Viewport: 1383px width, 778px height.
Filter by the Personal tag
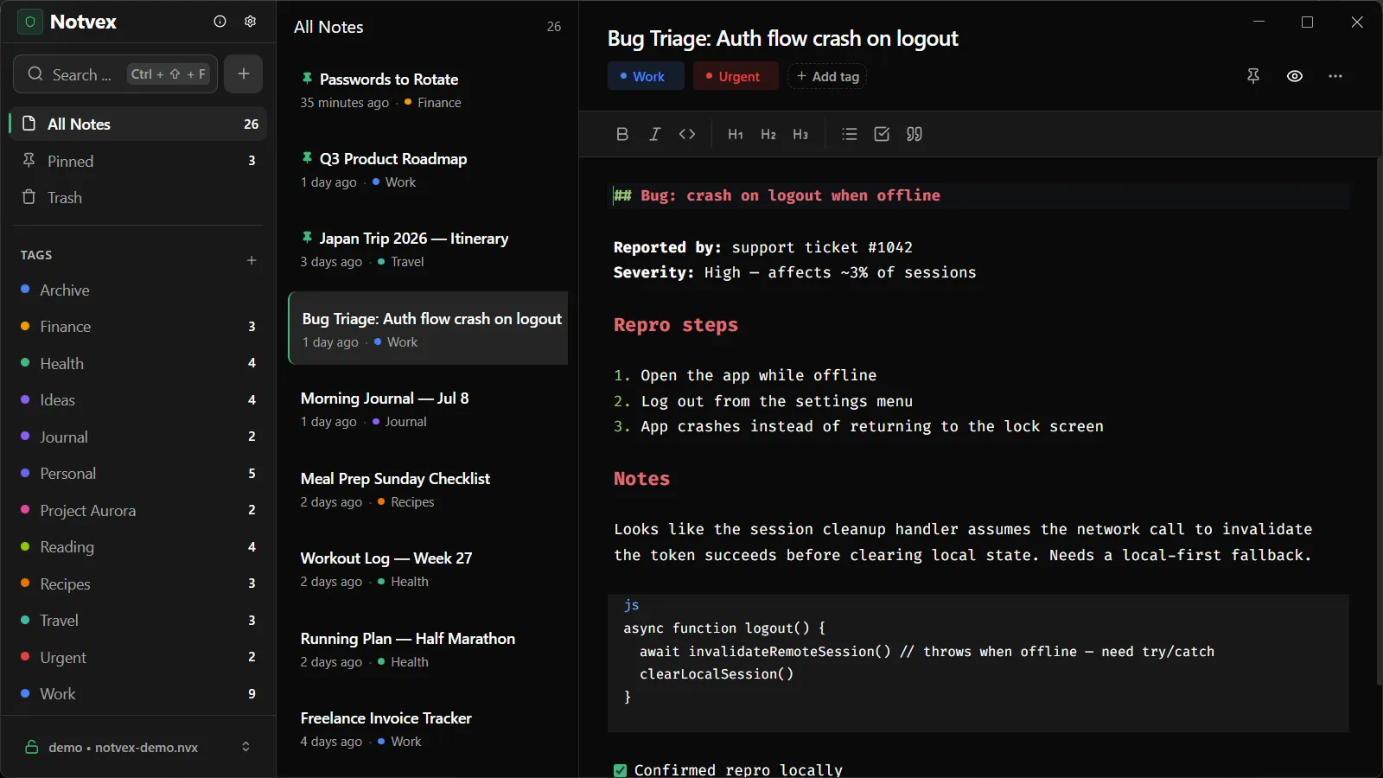pos(138,473)
